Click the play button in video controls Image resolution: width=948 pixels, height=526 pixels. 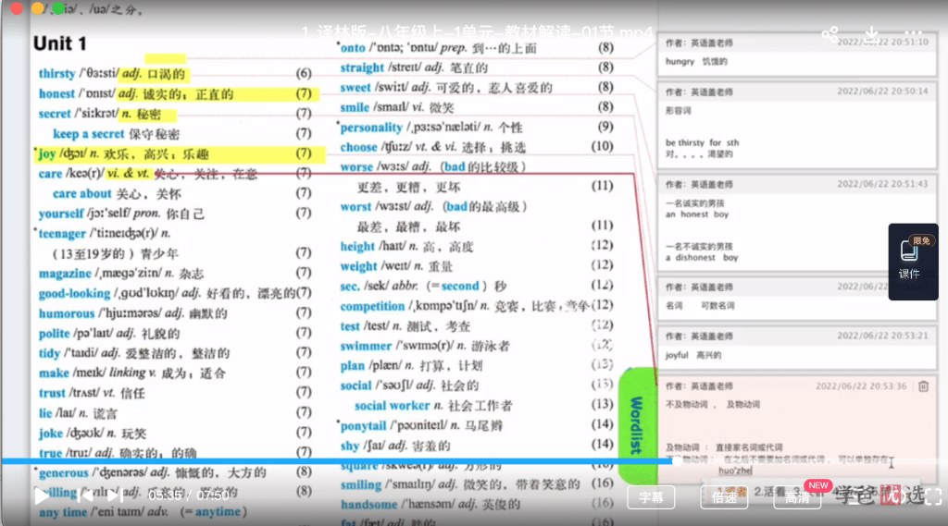click(41, 496)
